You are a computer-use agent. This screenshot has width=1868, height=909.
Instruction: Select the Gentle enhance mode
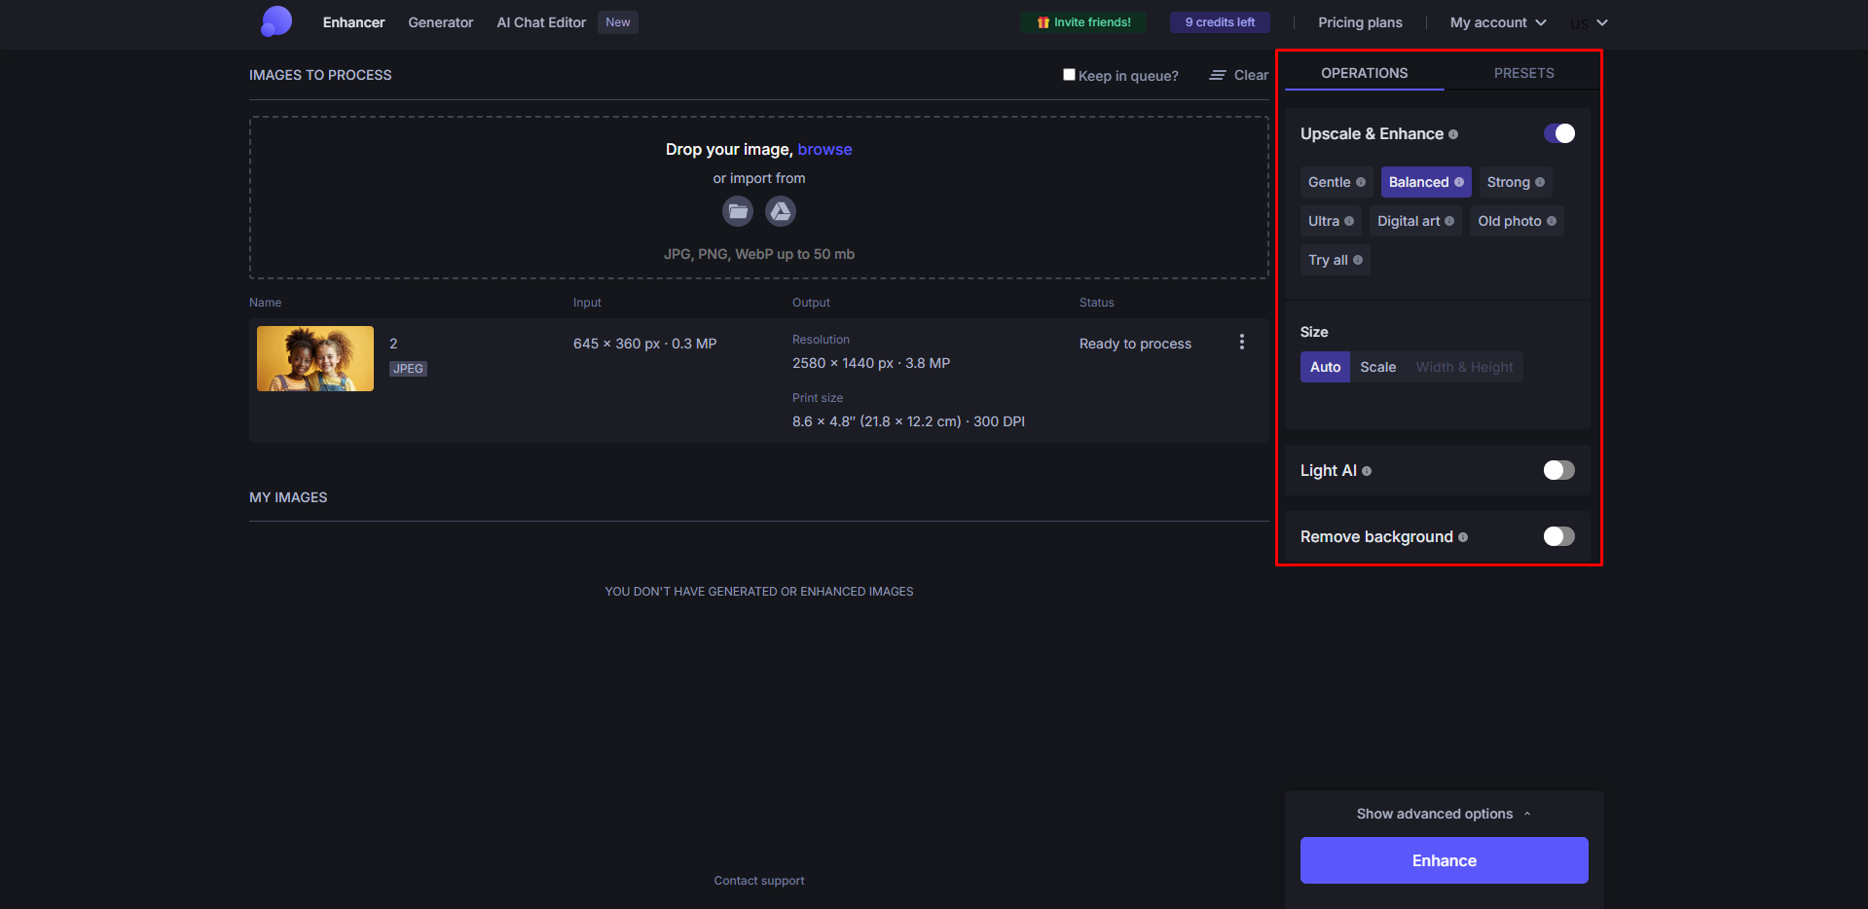pyautogui.click(x=1337, y=182)
